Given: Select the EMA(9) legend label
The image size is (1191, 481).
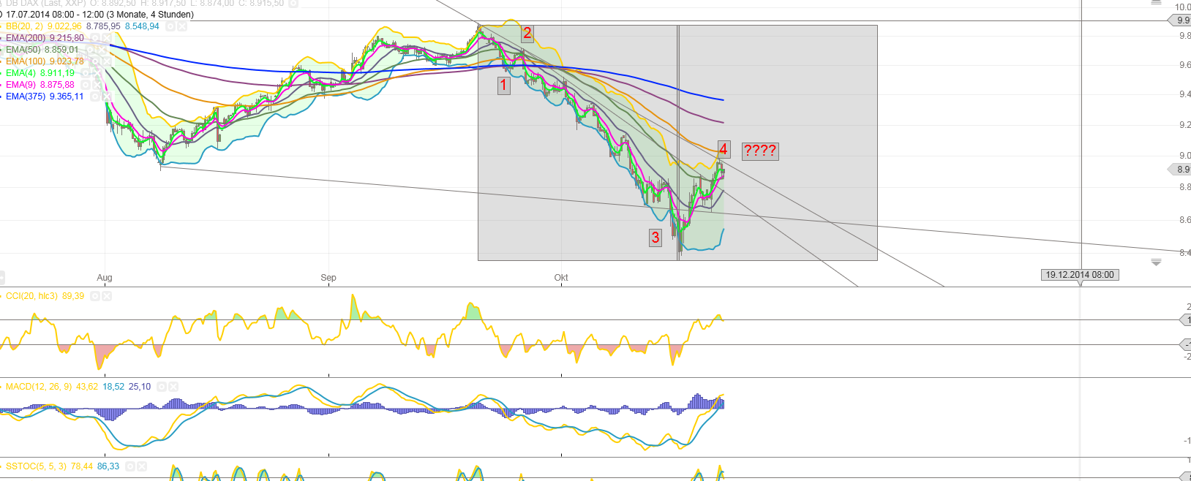Looking at the screenshot, I should pos(20,85).
